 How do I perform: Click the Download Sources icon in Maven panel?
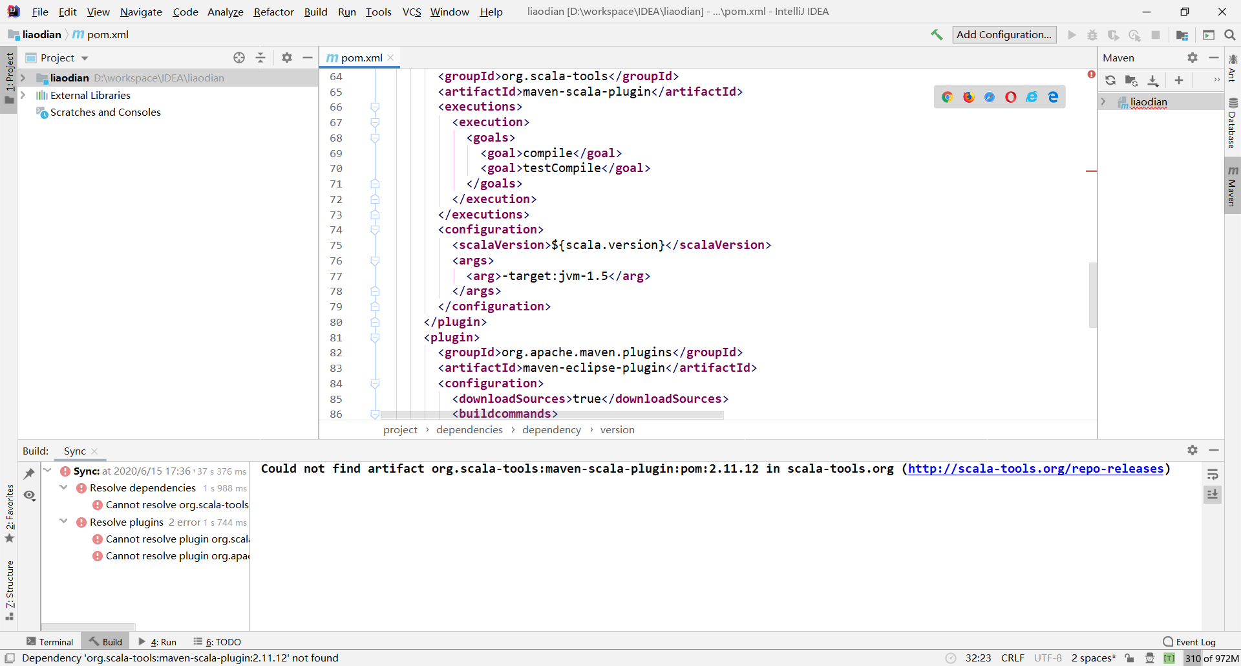pyautogui.click(x=1153, y=80)
